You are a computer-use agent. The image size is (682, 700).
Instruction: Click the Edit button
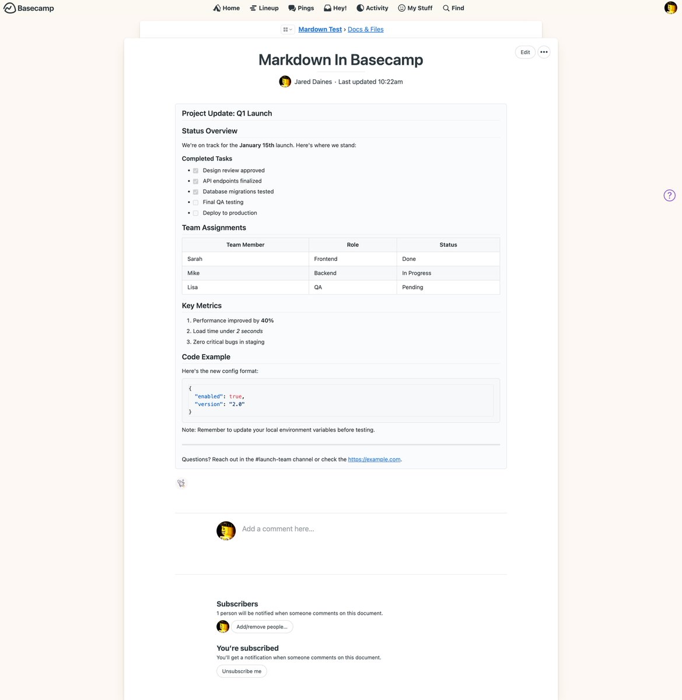pos(525,52)
